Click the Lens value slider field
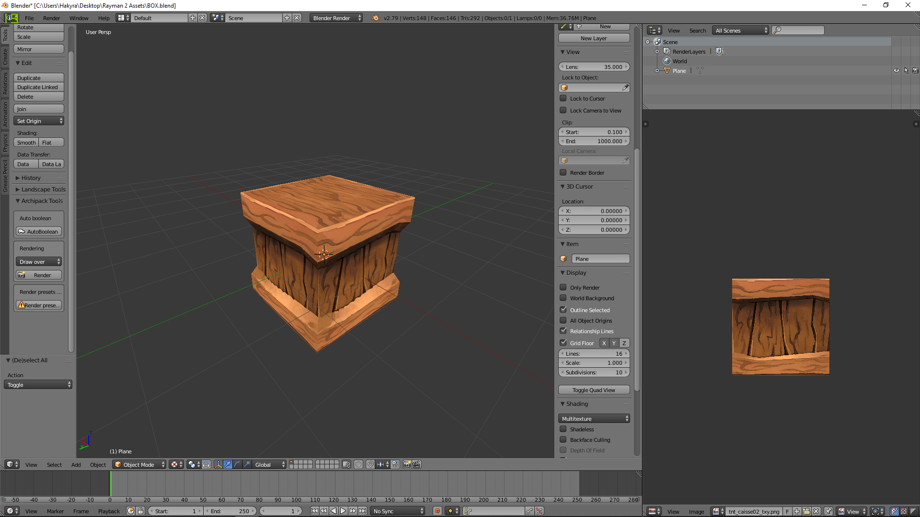The width and height of the screenshot is (920, 517). coord(594,67)
